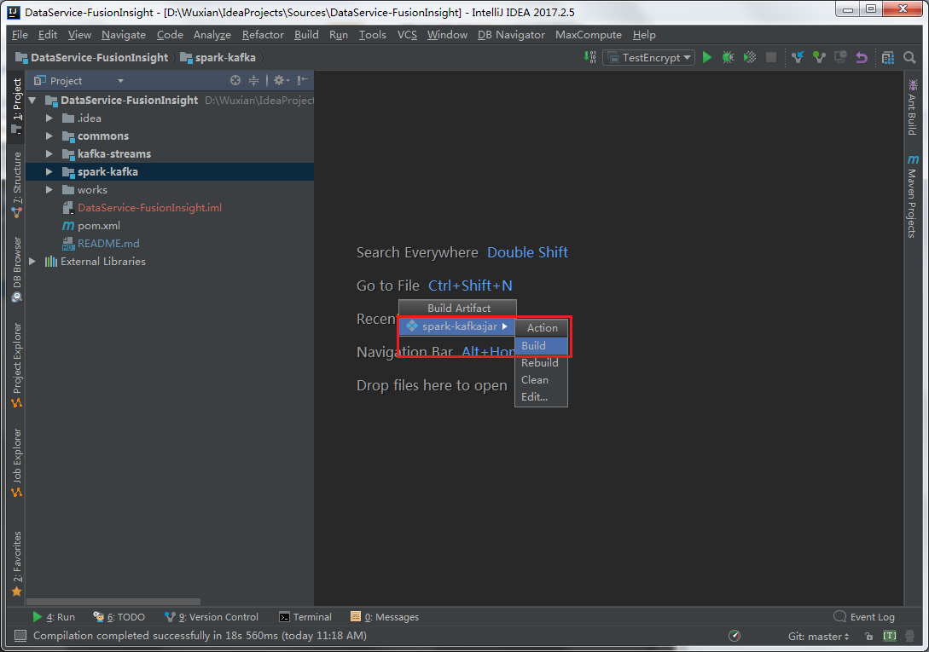
Task: Open Project Structure toolbar icon
Action: point(887,57)
